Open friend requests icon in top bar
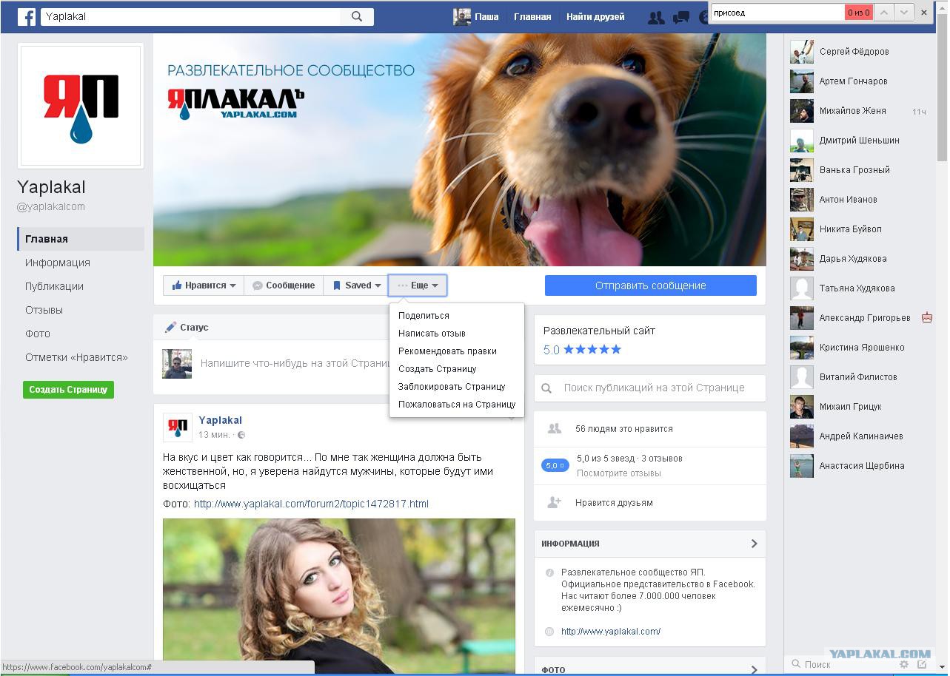The width and height of the screenshot is (950, 676). click(655, 17)
